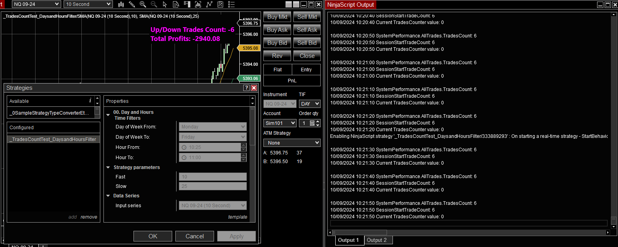This screenshot has width=618, height=247.
Task: Toggle the Chart Trader panel icon
Action: point(188,4)
